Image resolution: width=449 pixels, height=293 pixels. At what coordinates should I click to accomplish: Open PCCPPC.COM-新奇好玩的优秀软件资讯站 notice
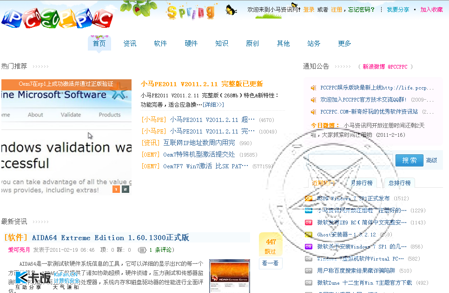pos(369,112)
